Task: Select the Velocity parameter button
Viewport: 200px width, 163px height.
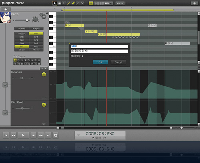Action: coord(22,34)
